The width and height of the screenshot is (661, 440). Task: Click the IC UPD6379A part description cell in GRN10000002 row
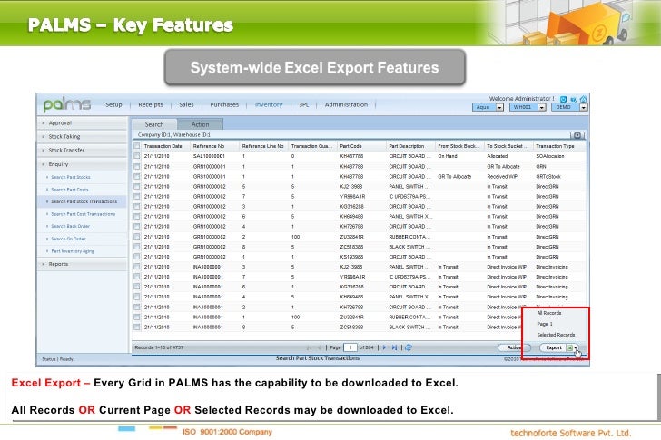(x=409, y=197)
